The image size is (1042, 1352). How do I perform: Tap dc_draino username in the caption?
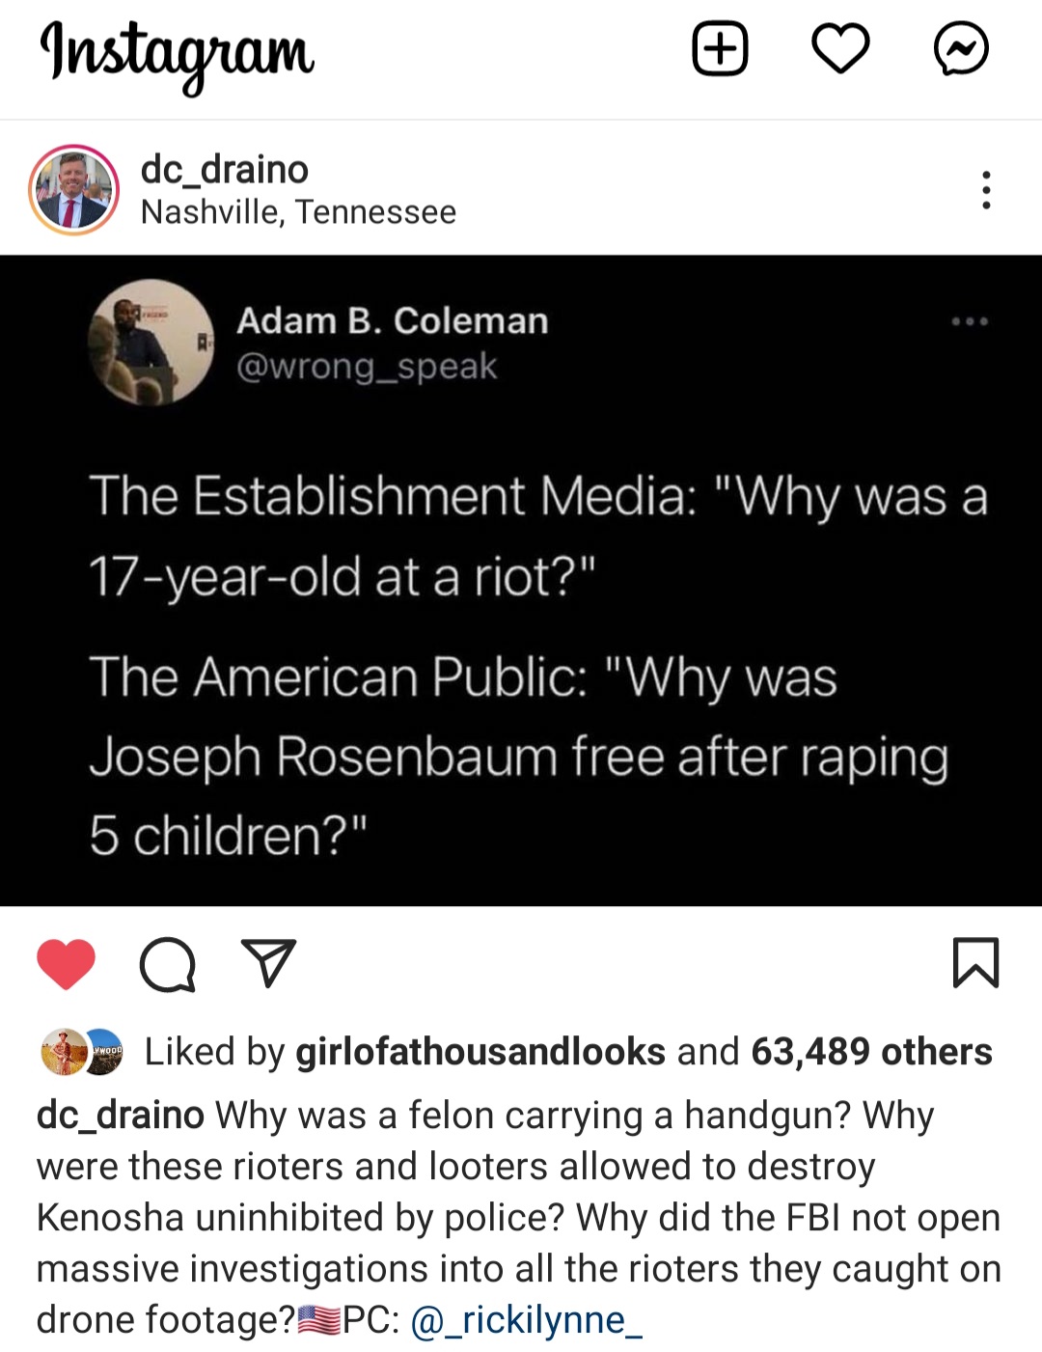click(120, 1115)
